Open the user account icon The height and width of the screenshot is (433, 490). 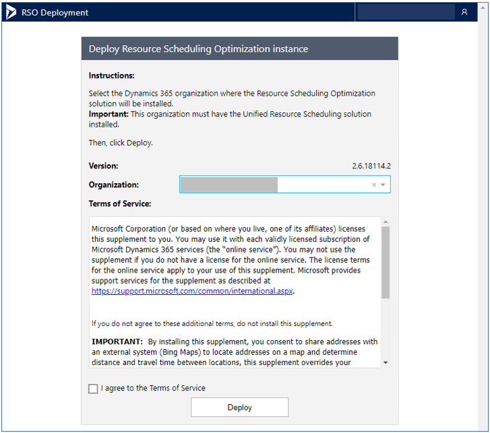coord(464,12)
